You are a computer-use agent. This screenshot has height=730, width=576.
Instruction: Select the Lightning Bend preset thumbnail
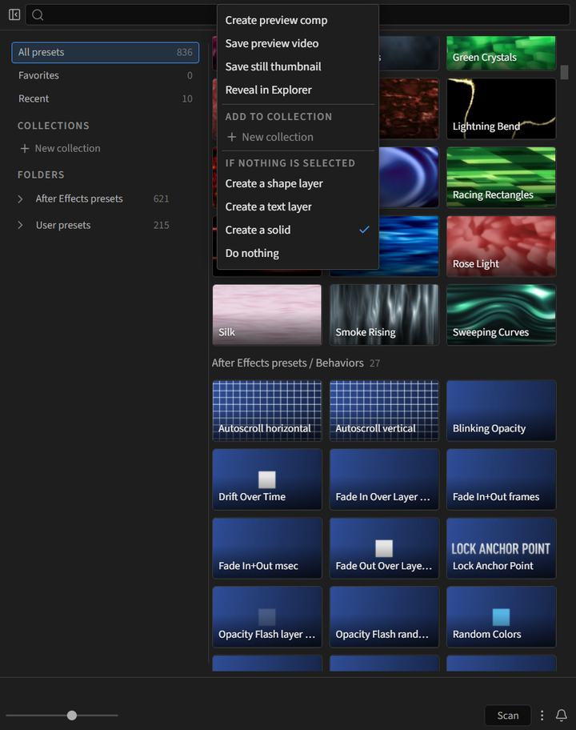point(501,109)
